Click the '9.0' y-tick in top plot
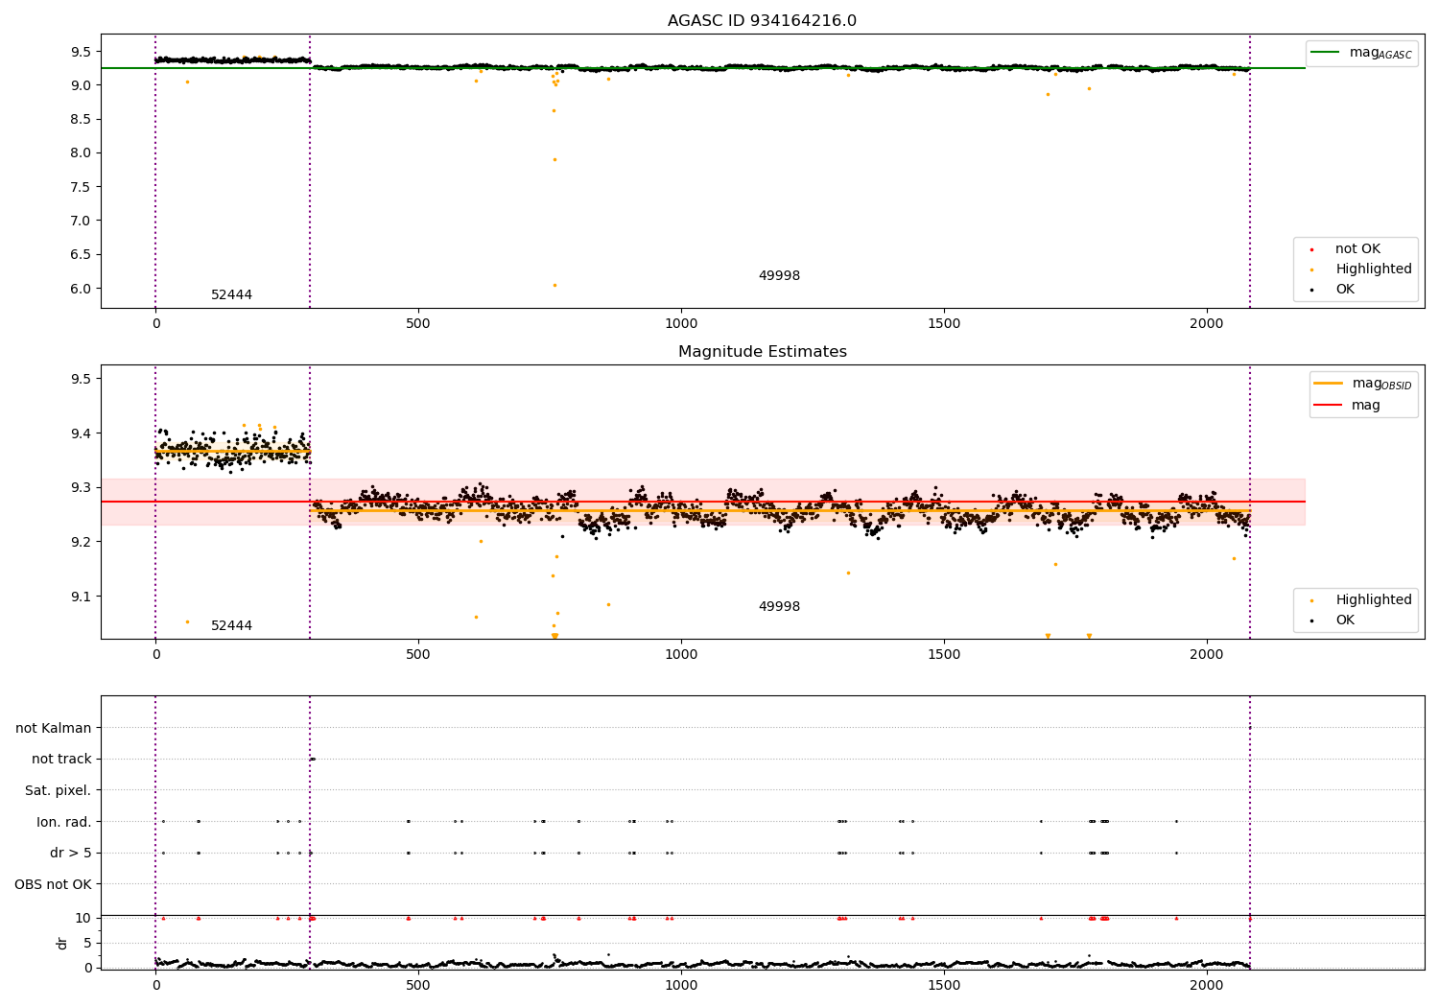Viewport: 1439px width, 1007px height. [81, 85]
